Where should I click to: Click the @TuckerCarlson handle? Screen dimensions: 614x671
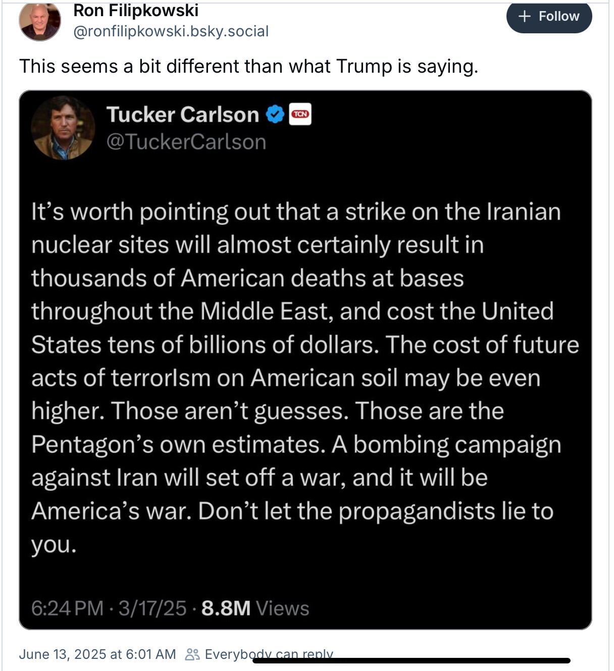pyautogui.click(x=186, y=142)
